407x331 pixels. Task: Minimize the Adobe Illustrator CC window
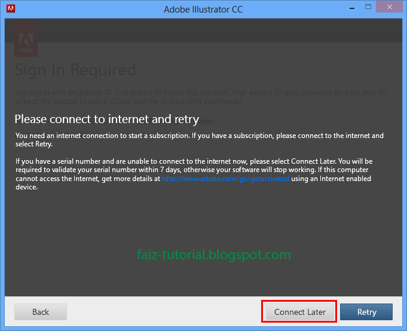tap(352, 8)
